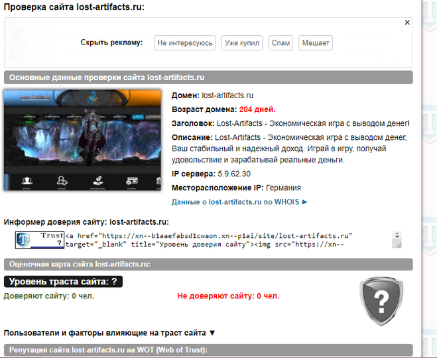Screen dimensions: 437x358
Task: Choose 'Спам' ad hiding reason
Action: click(x=281, y=43)
